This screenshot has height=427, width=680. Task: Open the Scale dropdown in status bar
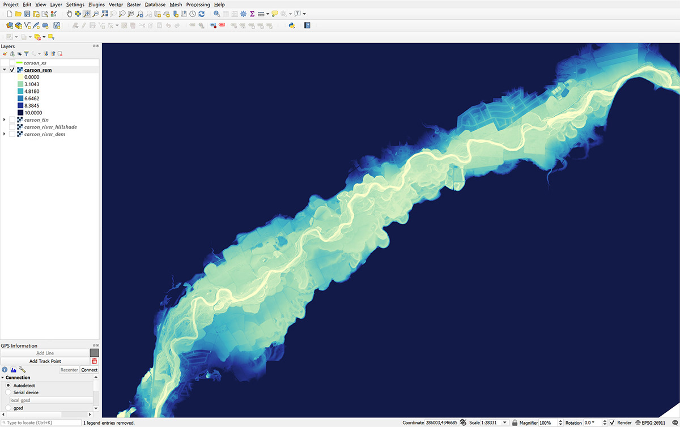coord(504,422)
